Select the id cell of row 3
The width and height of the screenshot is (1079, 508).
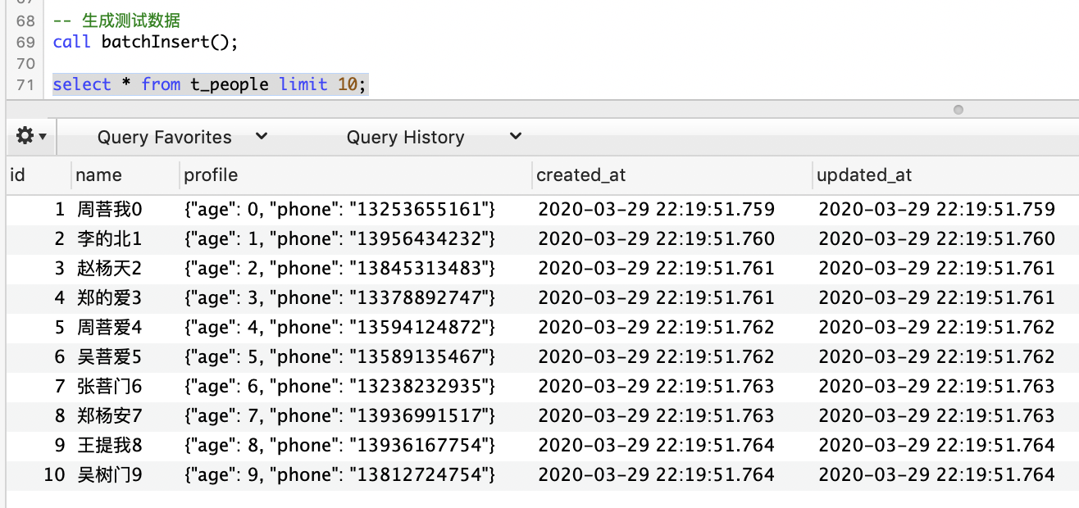pyautogui.click(x=57, y=268)
